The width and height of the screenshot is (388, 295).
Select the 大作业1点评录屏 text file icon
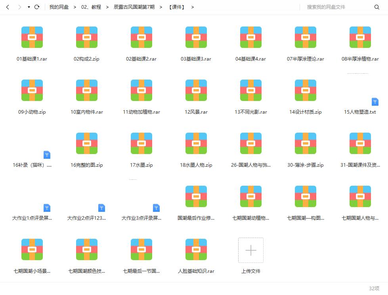[47, 208]
